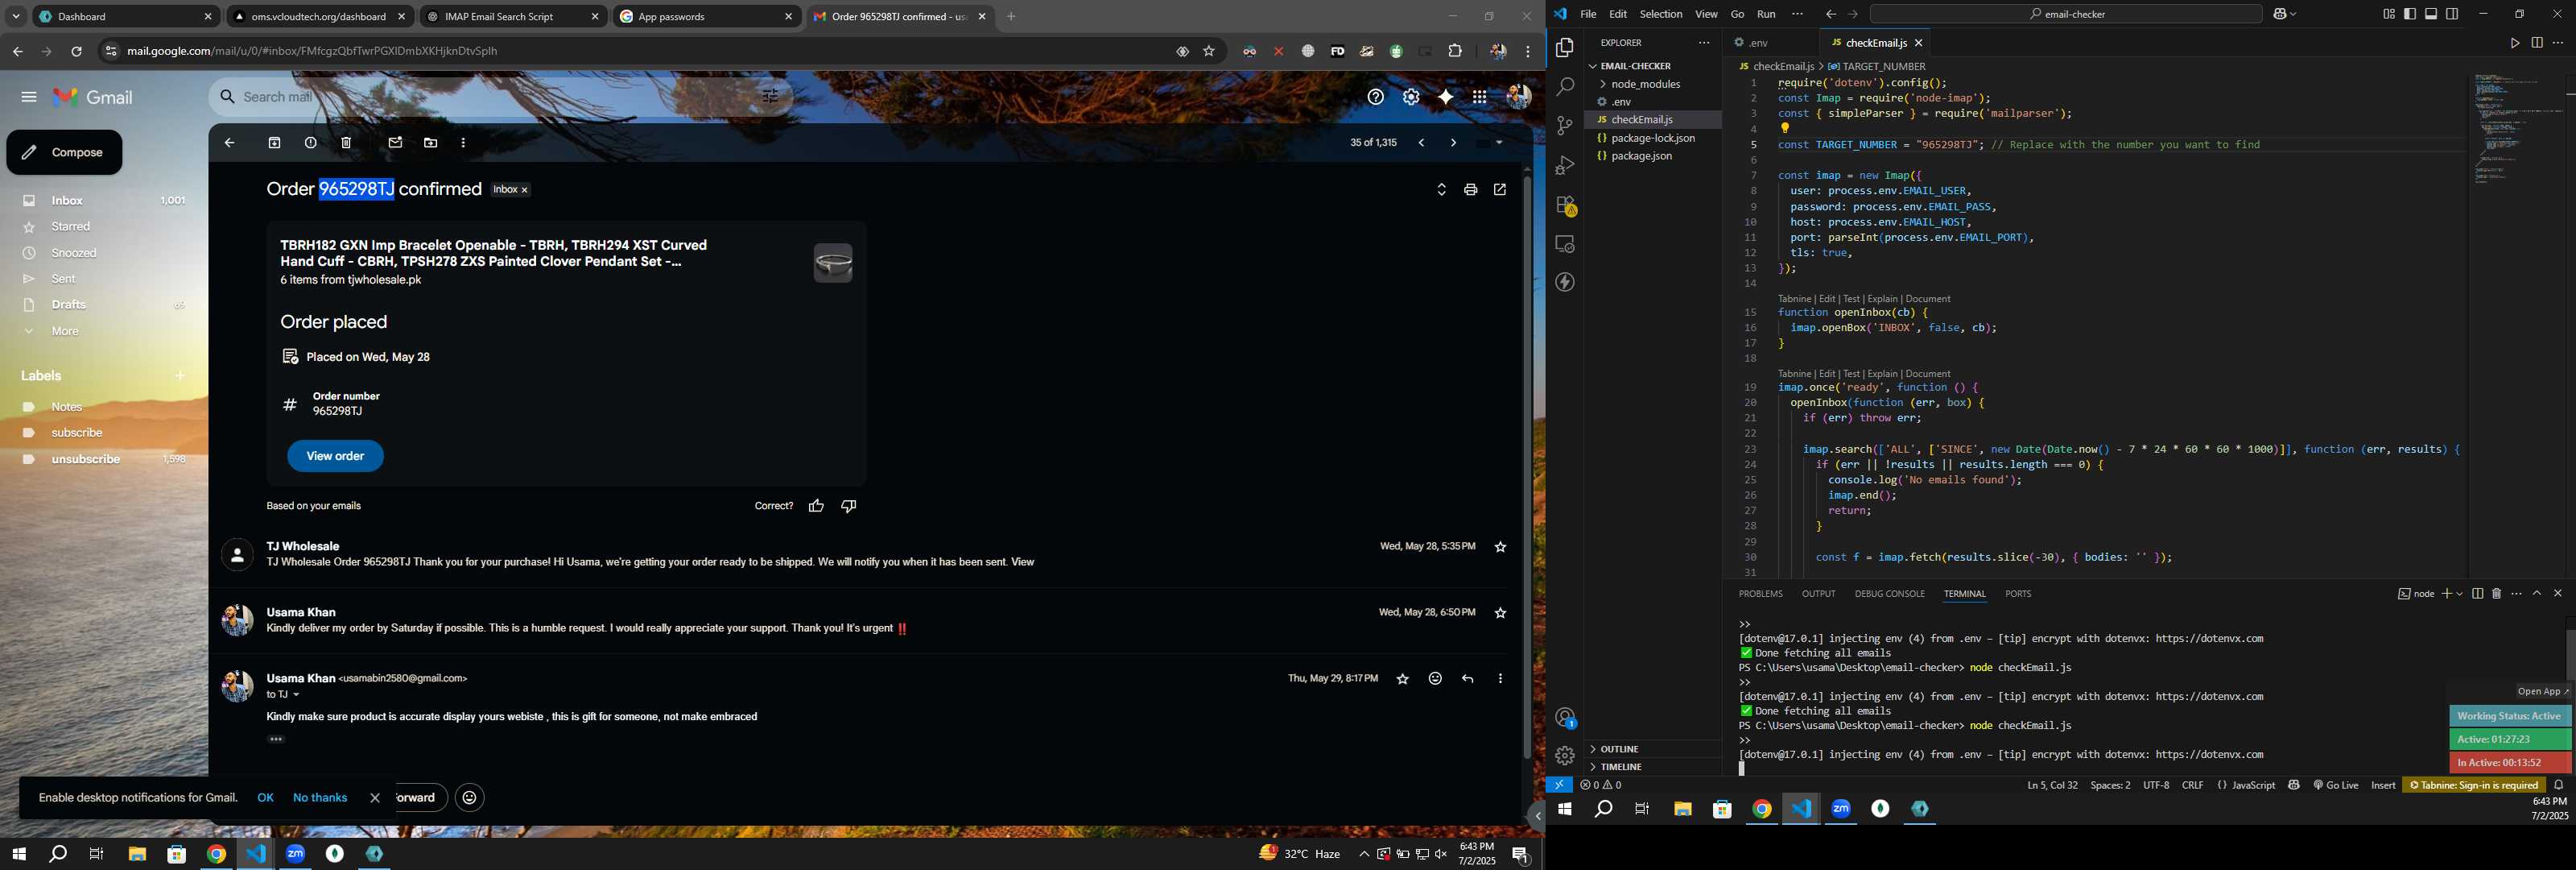Go to the newer email
This screenshot has height=870, width=2576.
1422,143
